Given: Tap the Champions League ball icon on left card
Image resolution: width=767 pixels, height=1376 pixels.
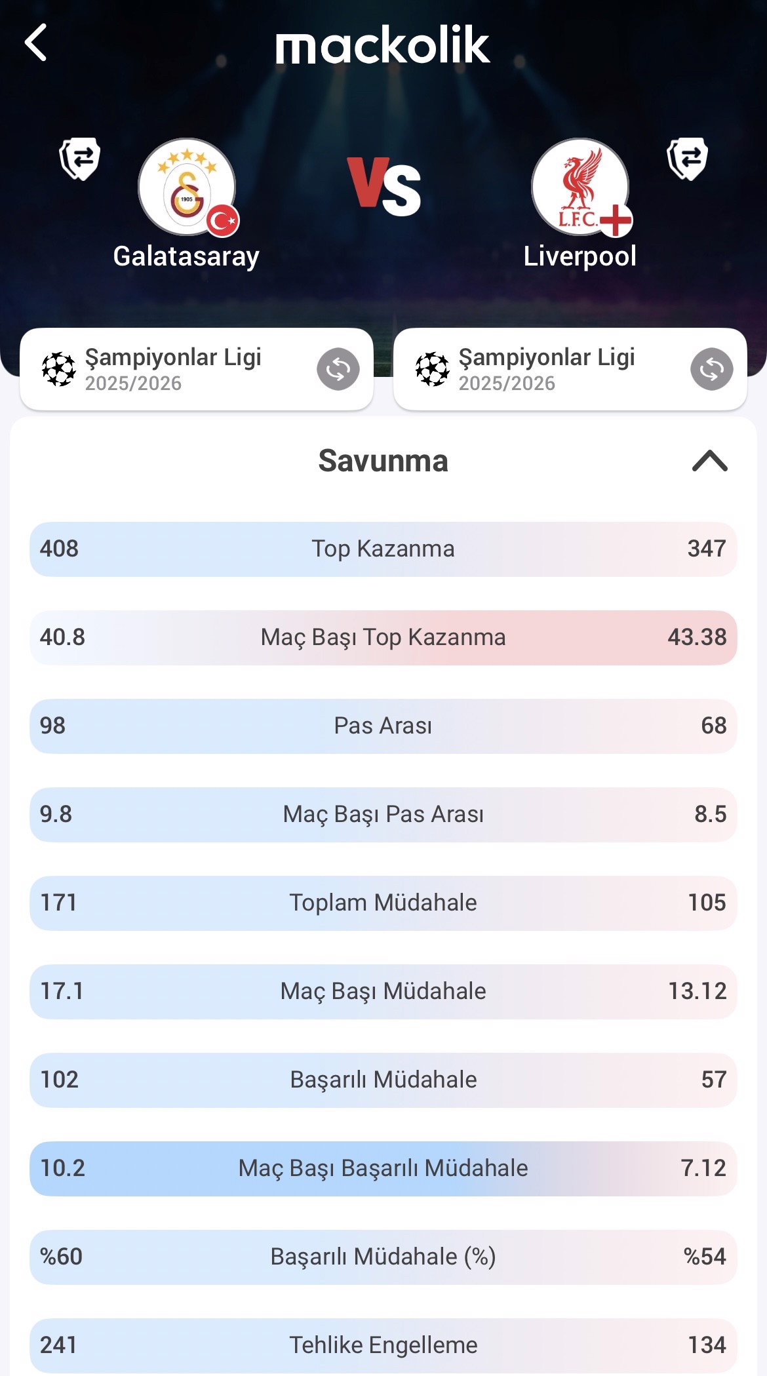Looking at the screenshot, I should coord(59,369).
